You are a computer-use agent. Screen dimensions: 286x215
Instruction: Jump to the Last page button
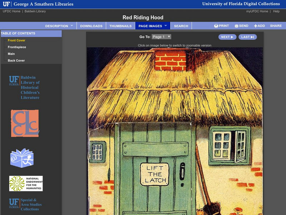click(247, 37)
